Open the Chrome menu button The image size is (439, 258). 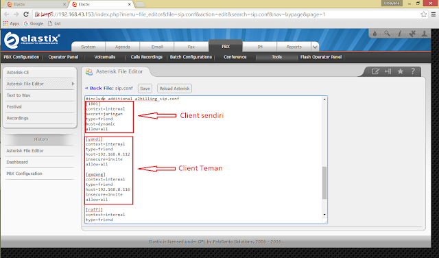pos(434,14)
